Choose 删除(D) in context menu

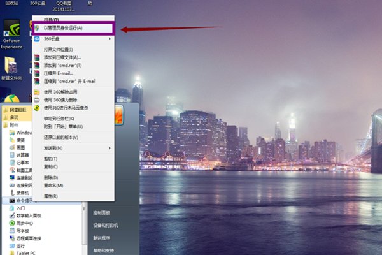(x=51, y=177)
